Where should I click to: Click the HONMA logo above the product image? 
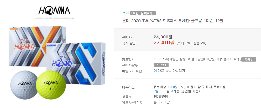point(54,11)
